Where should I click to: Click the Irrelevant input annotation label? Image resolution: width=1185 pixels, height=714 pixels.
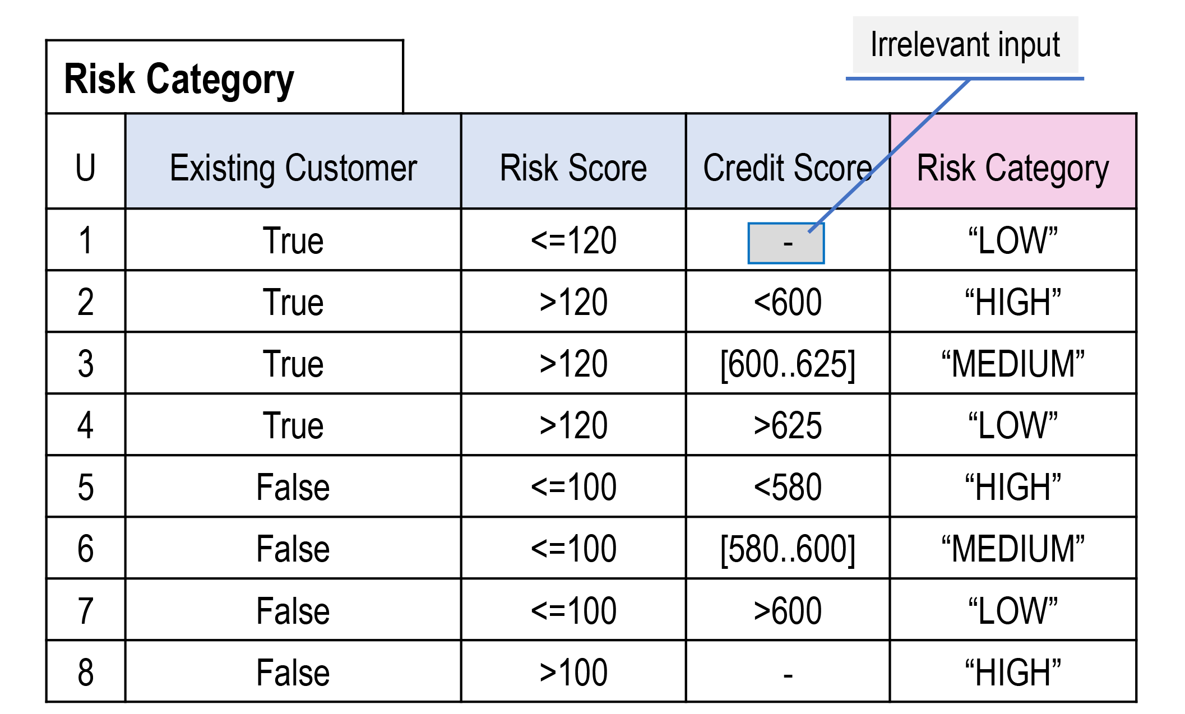tap(965, 45)
